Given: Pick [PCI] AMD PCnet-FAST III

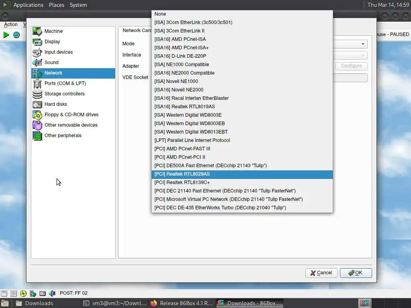Looking at the screenshot, I should 242,149.
